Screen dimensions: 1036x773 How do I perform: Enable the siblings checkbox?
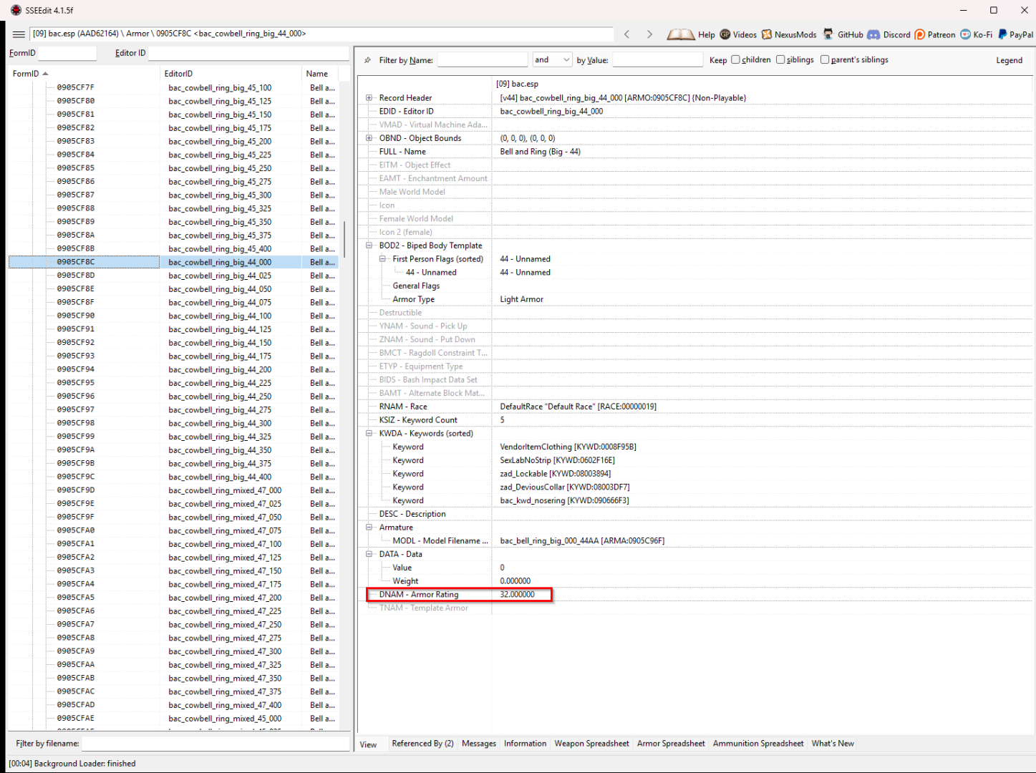coord(780,59)
